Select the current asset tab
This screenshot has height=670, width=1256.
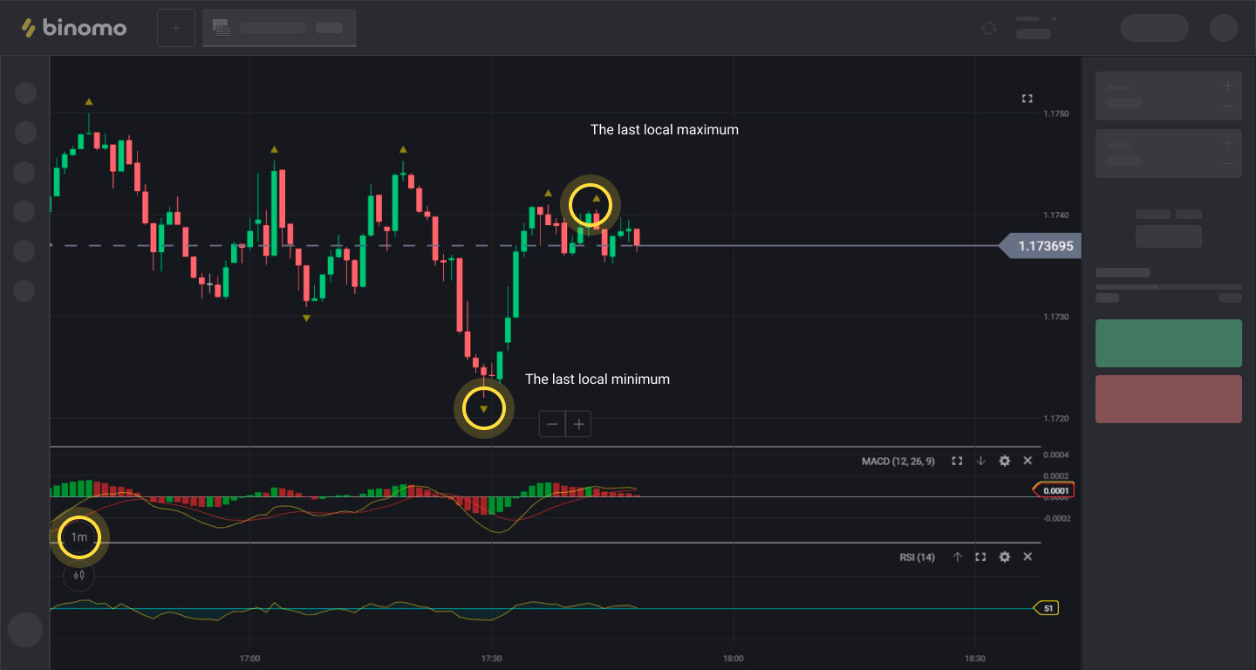point(279,28)
